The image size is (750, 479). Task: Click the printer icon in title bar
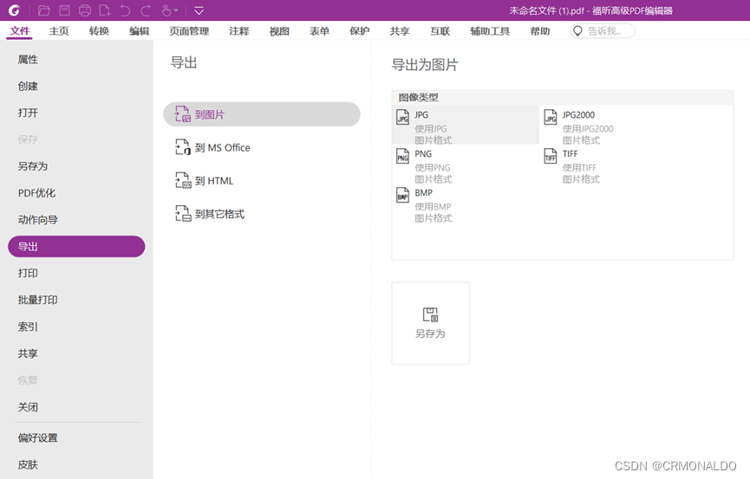[85, 10]
